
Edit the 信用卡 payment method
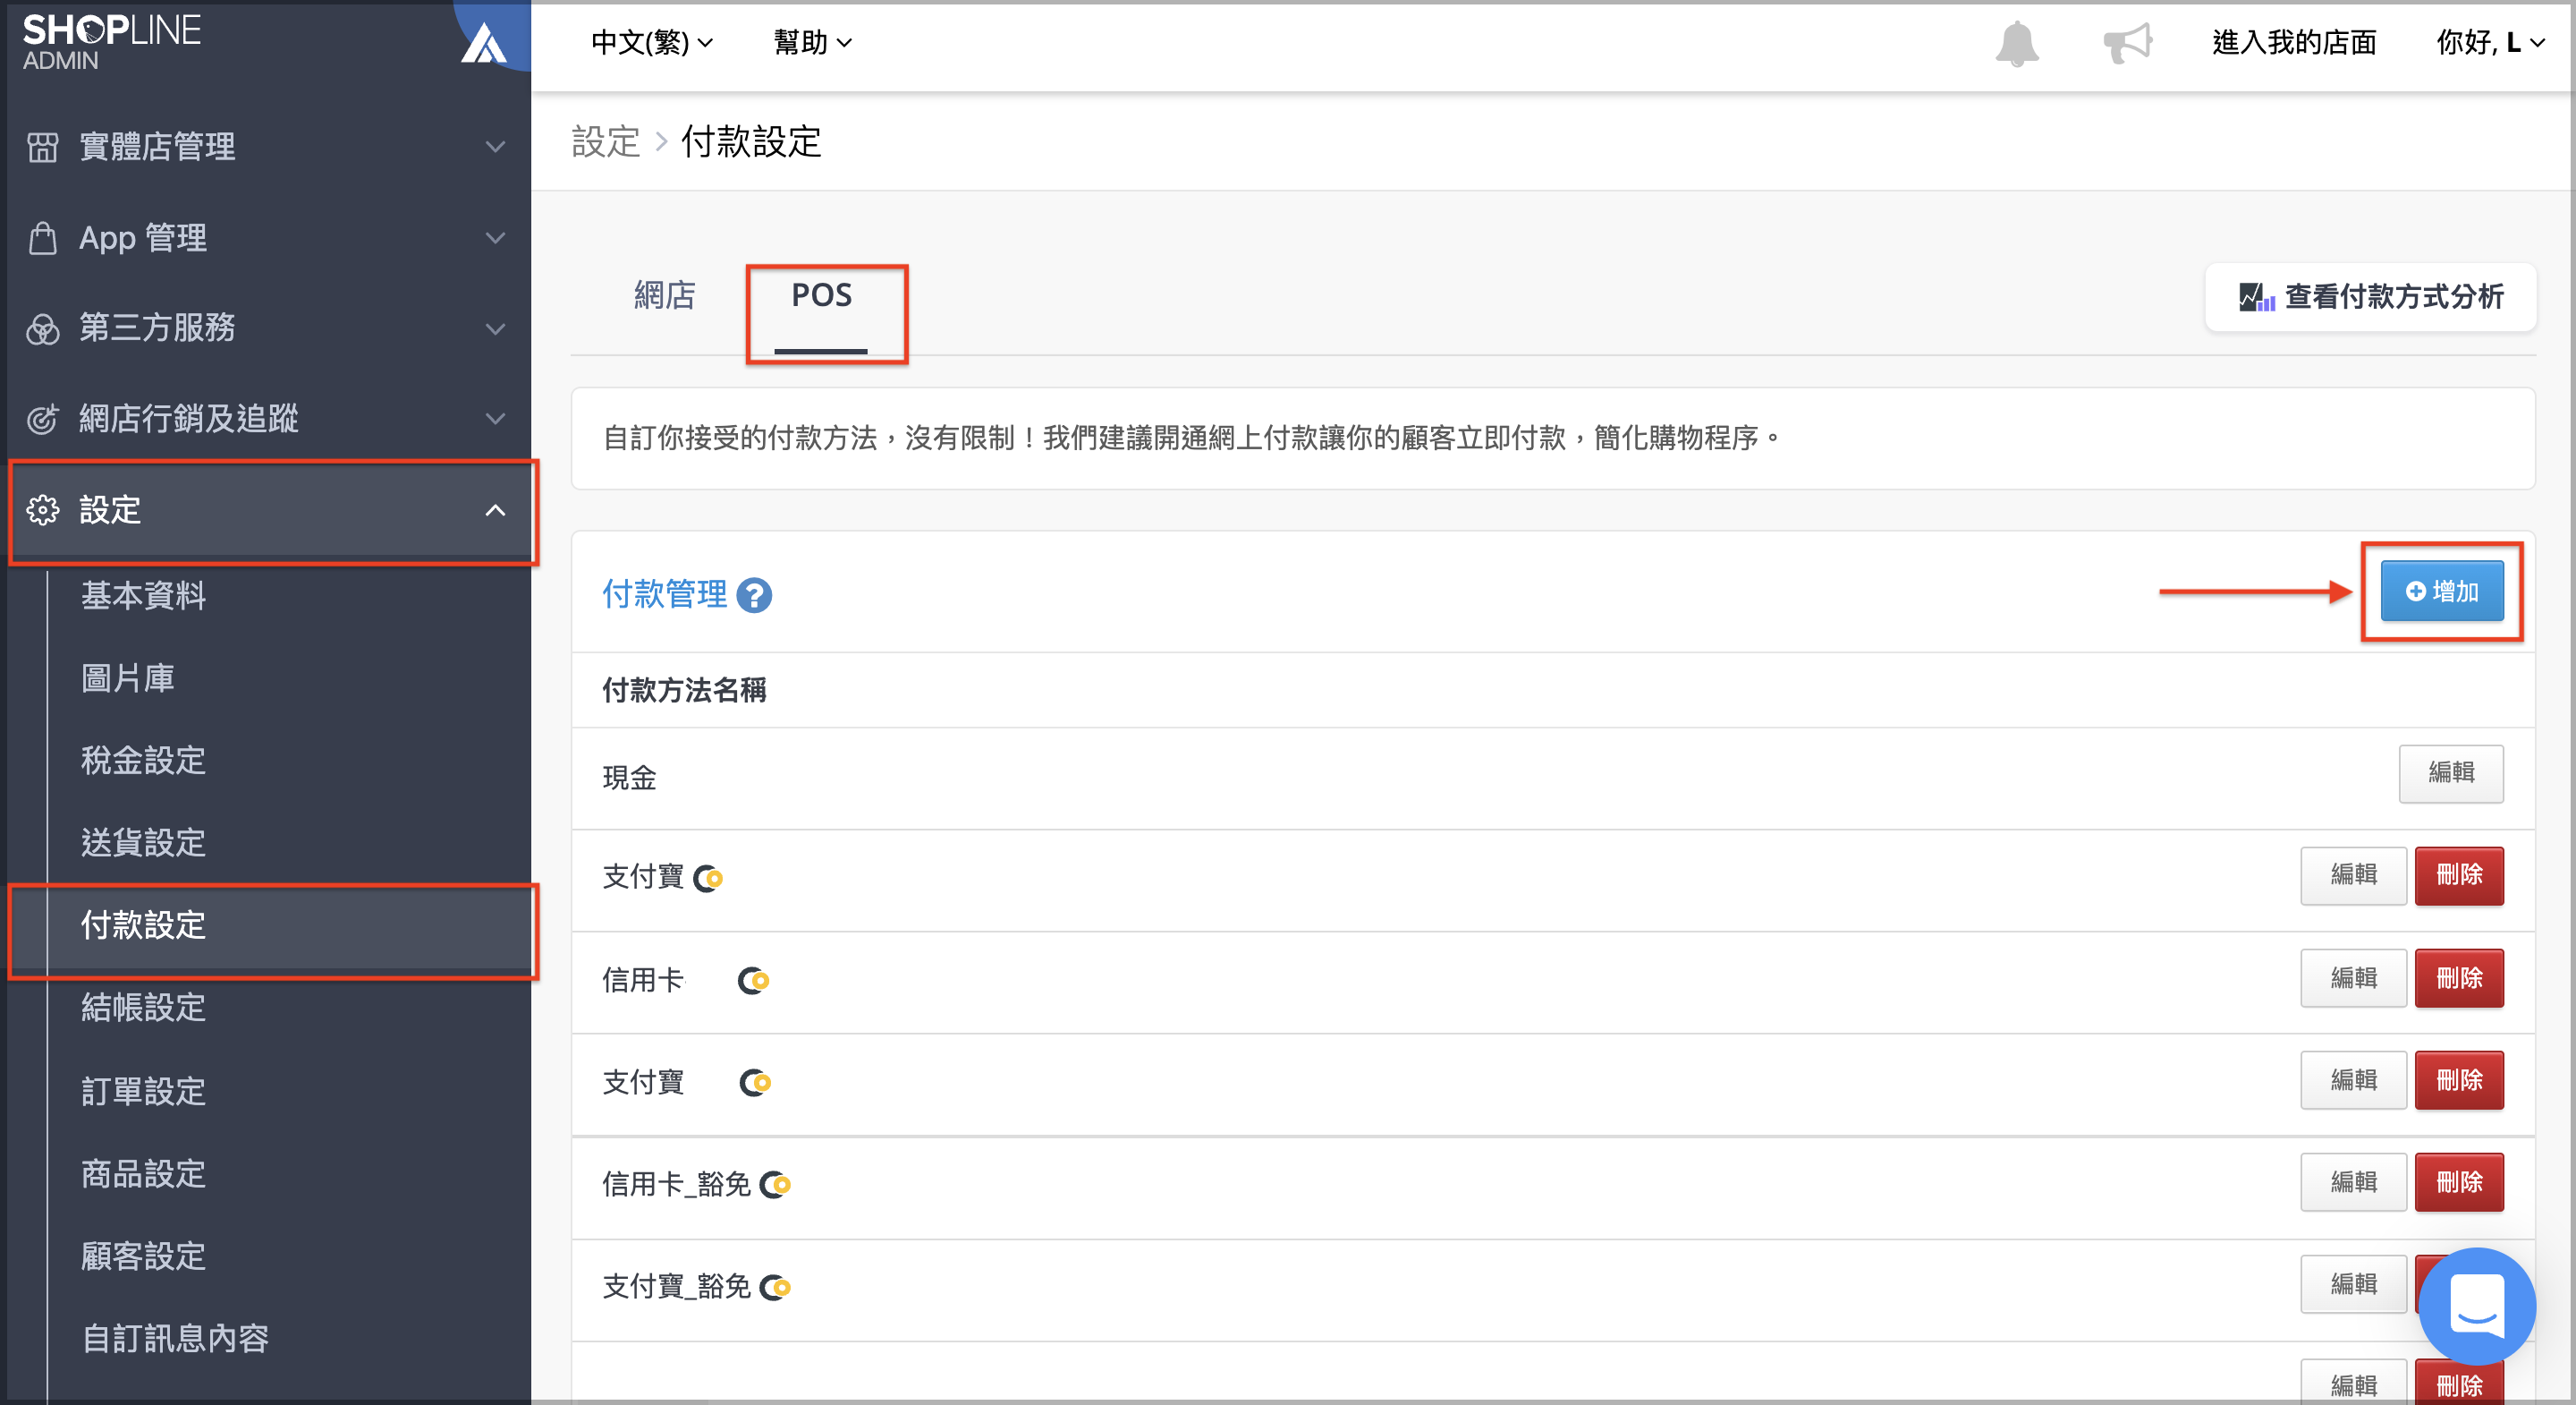point(2353,979)
